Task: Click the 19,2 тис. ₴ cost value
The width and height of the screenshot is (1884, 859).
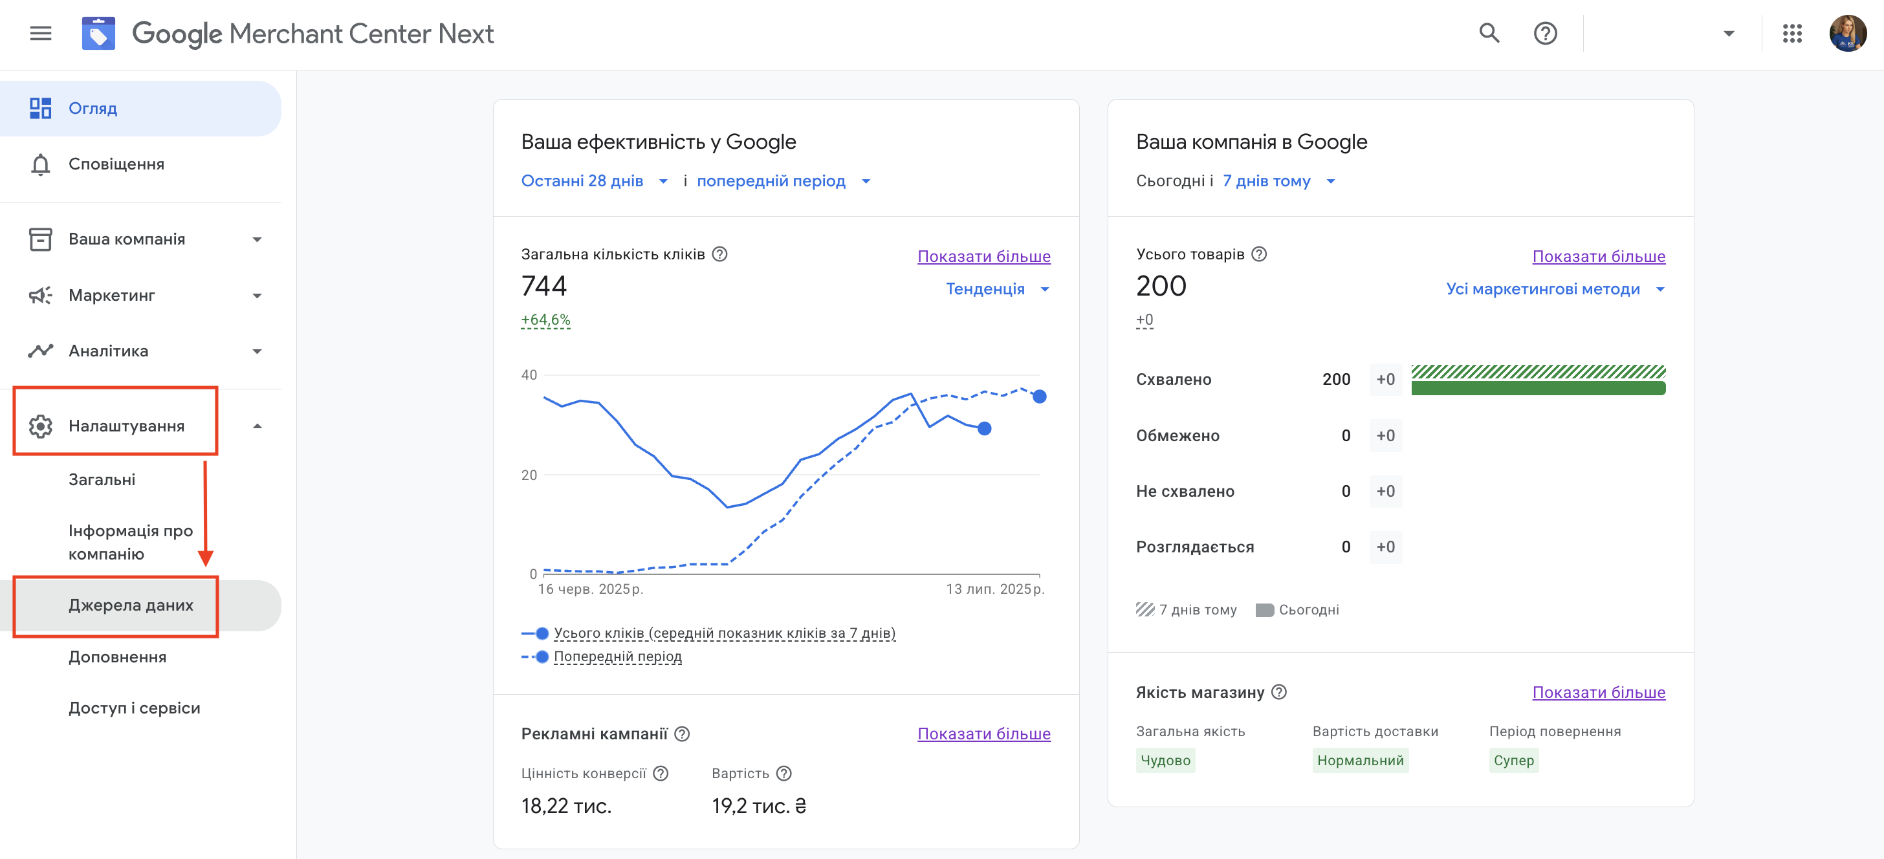Action: [x=758, y=807]
